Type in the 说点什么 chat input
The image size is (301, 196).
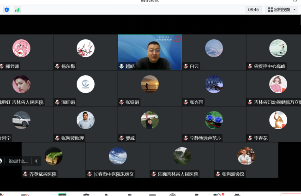18,161
